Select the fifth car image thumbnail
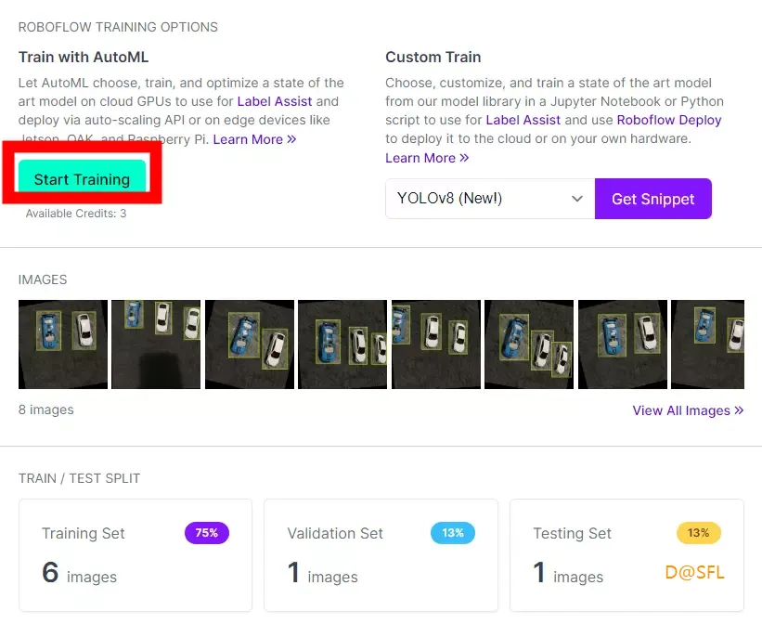 436,344
